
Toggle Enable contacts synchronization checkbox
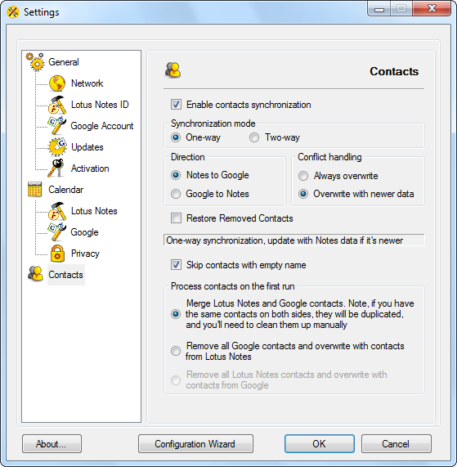[x=176, y=105]
